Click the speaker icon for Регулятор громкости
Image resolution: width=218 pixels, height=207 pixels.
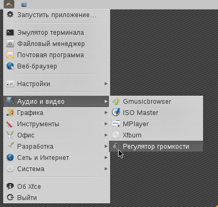tap(116, 147)
